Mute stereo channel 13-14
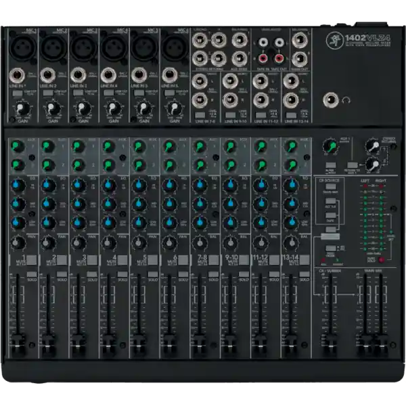Viewport: 406px width, 406px height. click(304, 260)
